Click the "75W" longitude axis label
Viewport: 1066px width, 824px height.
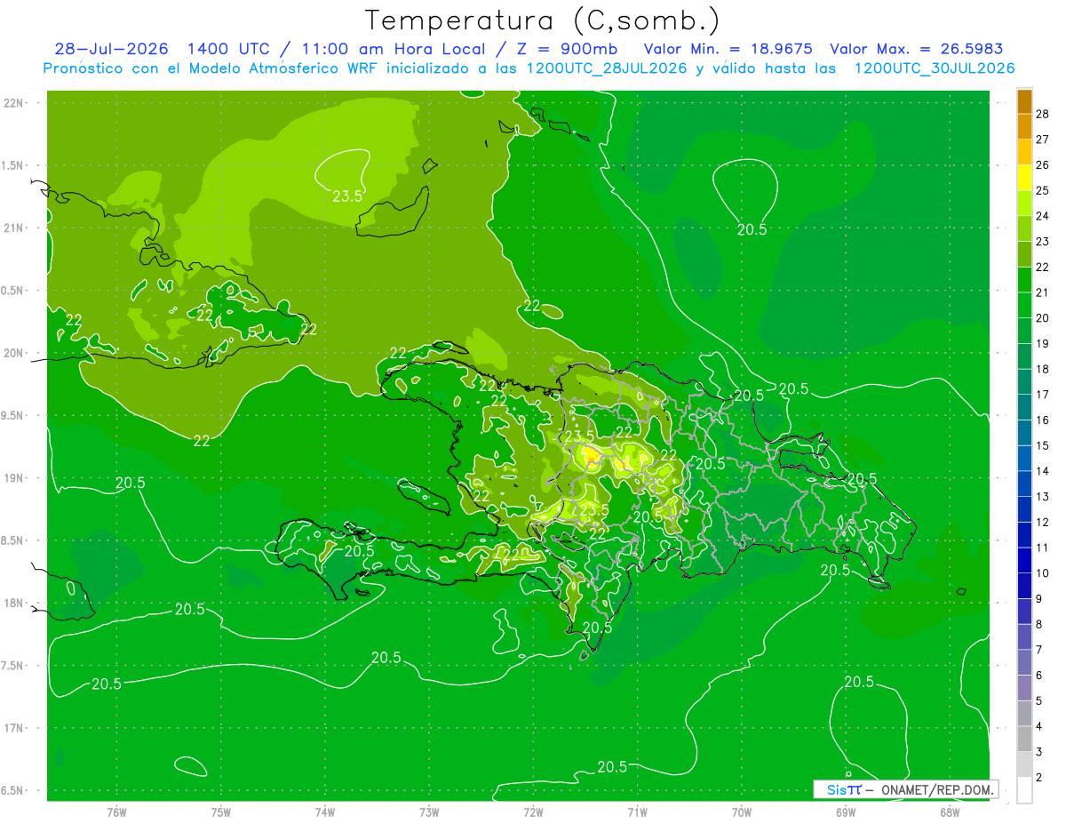pos(221,812)
